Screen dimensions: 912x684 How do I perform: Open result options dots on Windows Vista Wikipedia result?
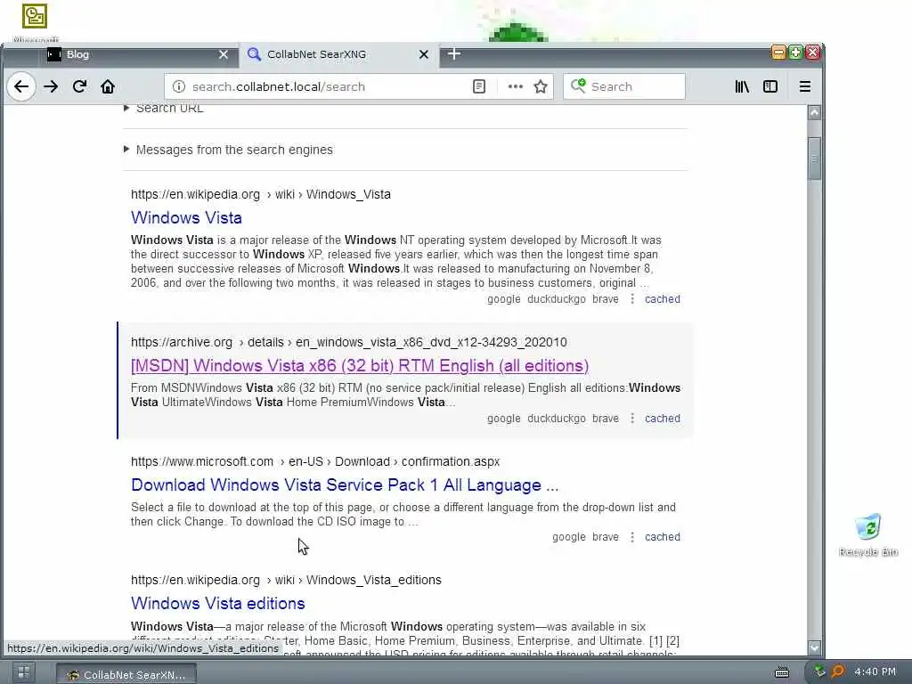(632, 299)
